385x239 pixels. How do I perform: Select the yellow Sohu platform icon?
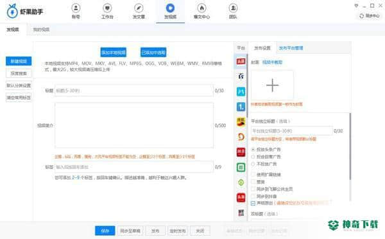pyautogui.click(x=241, y=121)
